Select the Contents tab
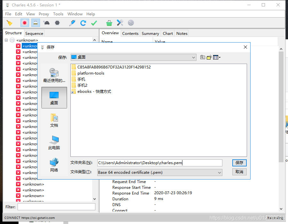This screenshot has height=224, width=288. pos(130,33)
